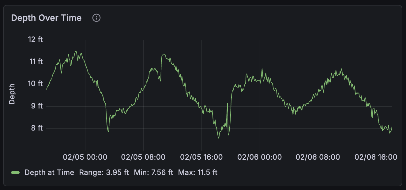
Task: Click the 02/06 08:00 time axis label
Action: pyautogui.click(x=318, y=157)
